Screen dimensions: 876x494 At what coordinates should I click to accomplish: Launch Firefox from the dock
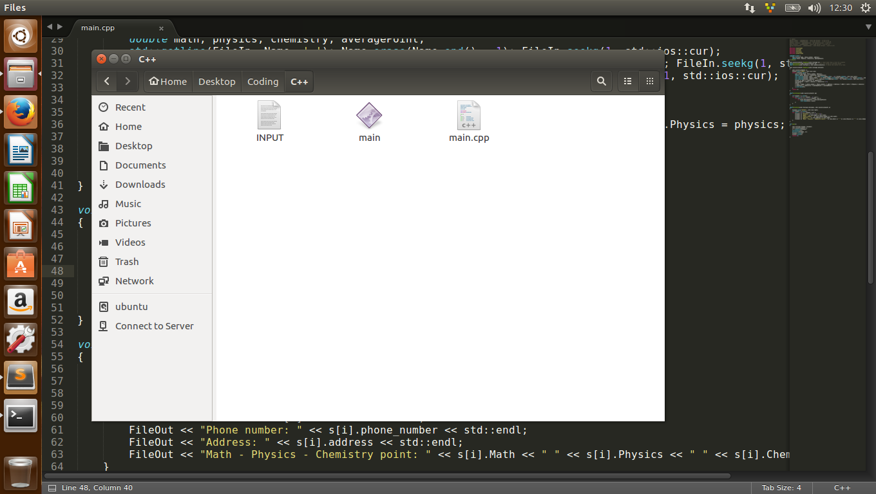click(x=21, y=112)
